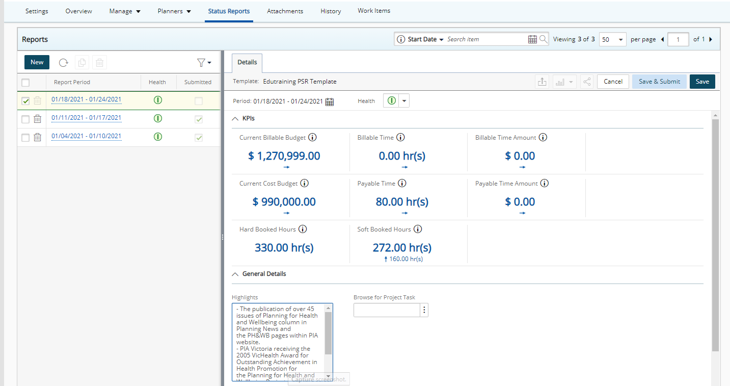Screen dimensions: 730x386
Task: Go to next page arrow
Action: 711,39
